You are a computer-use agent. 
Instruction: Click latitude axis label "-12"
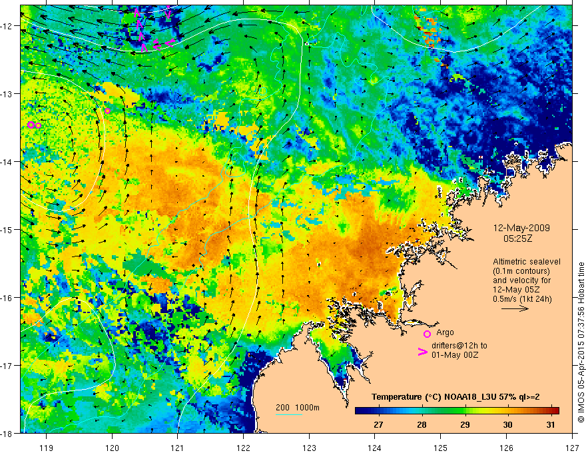click(x=7, y=26)
